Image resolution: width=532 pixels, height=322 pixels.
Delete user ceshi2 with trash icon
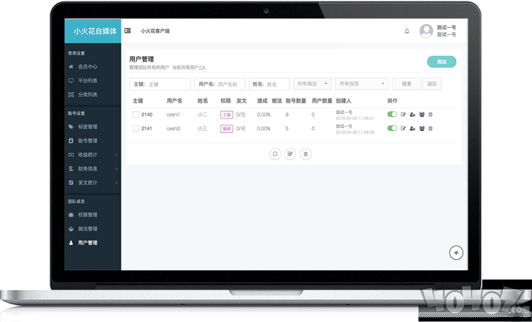tap(431, 128)
